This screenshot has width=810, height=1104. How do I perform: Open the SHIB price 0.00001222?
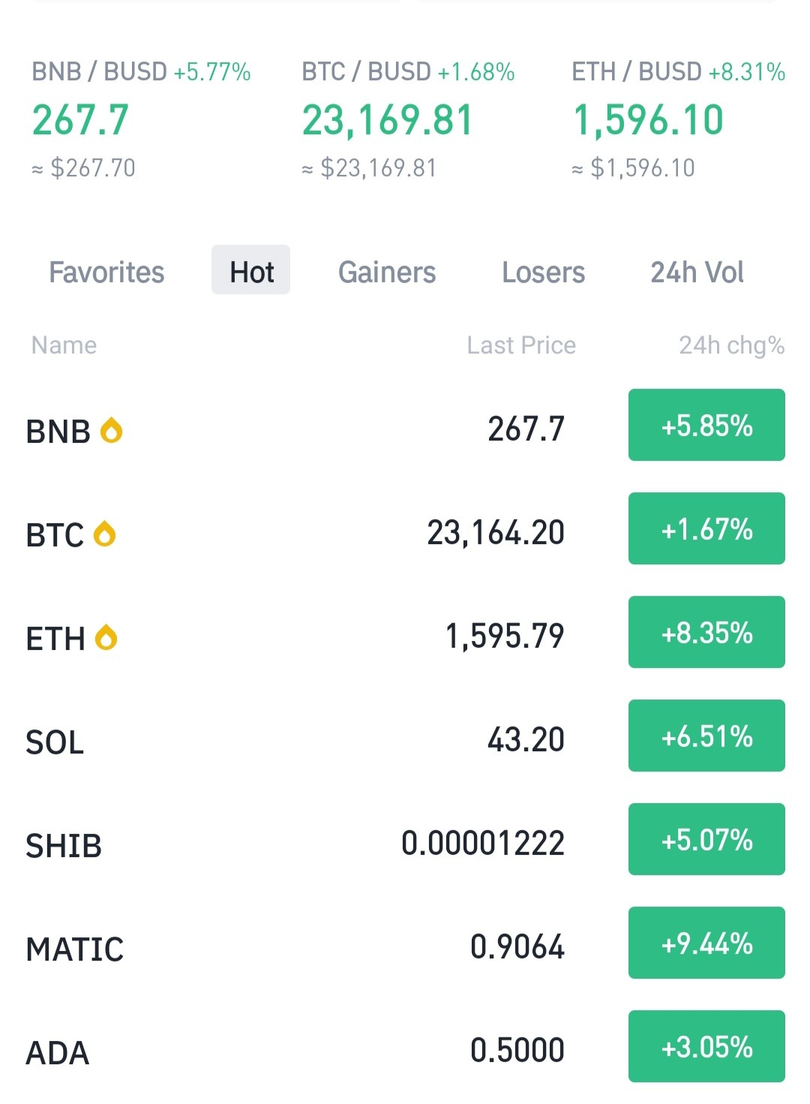[x=483, y=844]
